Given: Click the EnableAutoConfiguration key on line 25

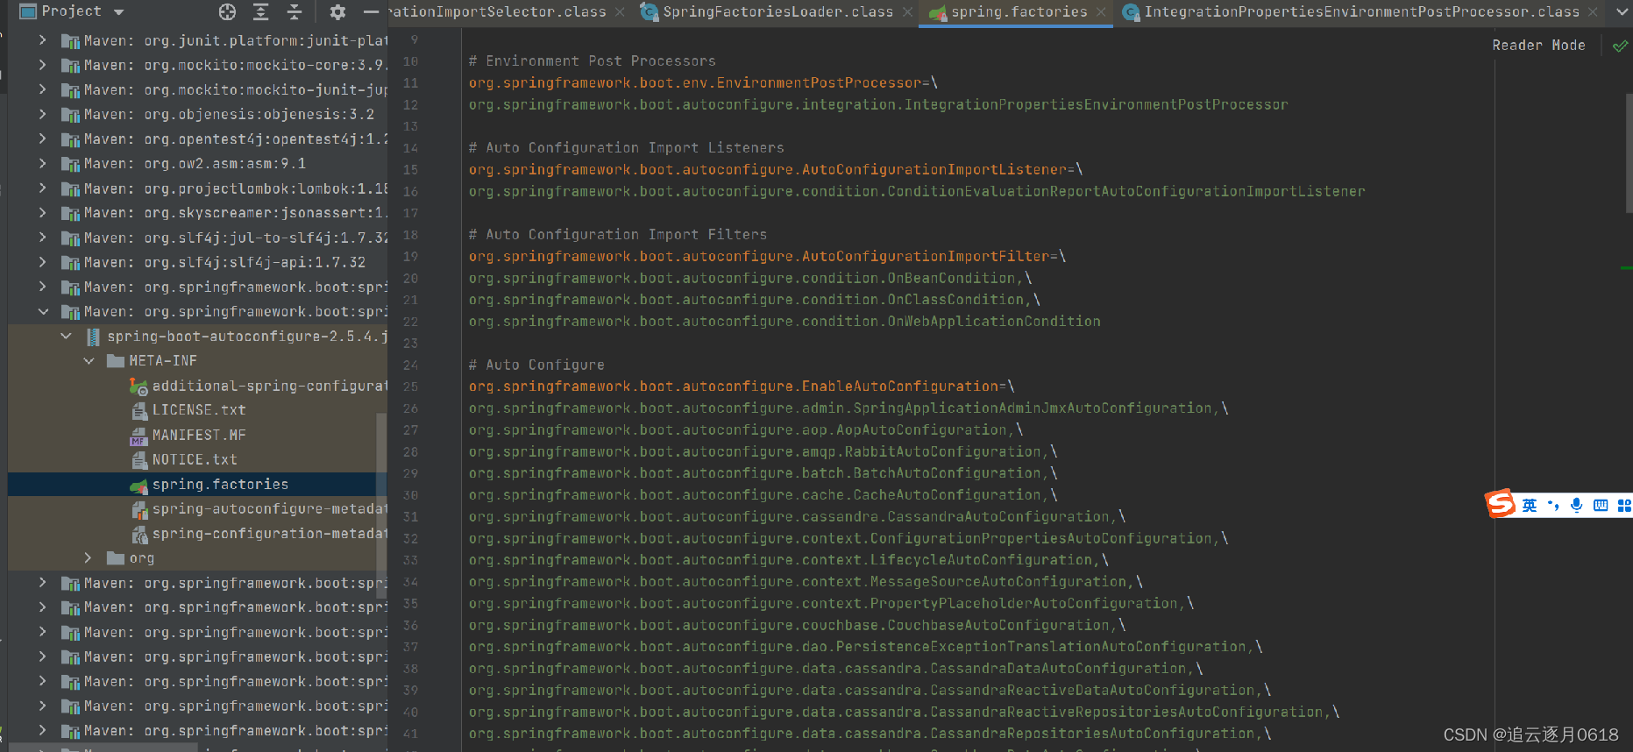Looking at the screenshot, I should click(x=733, y=387).
